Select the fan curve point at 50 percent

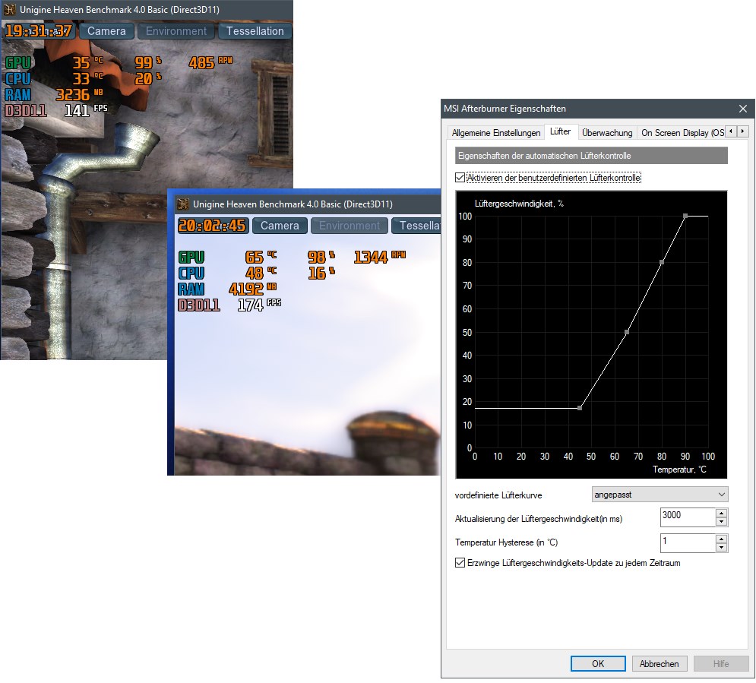tap(627, 332)
